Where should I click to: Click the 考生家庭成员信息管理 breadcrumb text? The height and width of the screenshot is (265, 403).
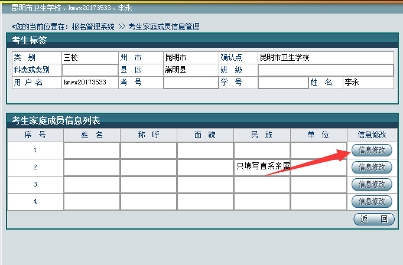coord(164,27)
